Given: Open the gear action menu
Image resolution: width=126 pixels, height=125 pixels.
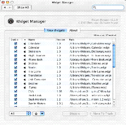Looking at the screenshot, I should click(38, 114).
